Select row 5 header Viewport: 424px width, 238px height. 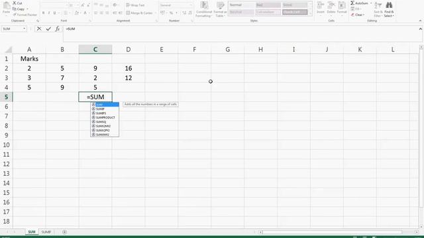pos(6,97)
